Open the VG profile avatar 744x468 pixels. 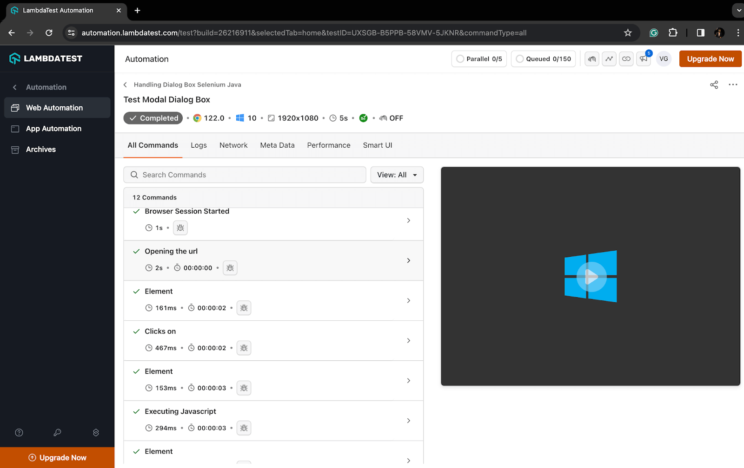(664, 59)
